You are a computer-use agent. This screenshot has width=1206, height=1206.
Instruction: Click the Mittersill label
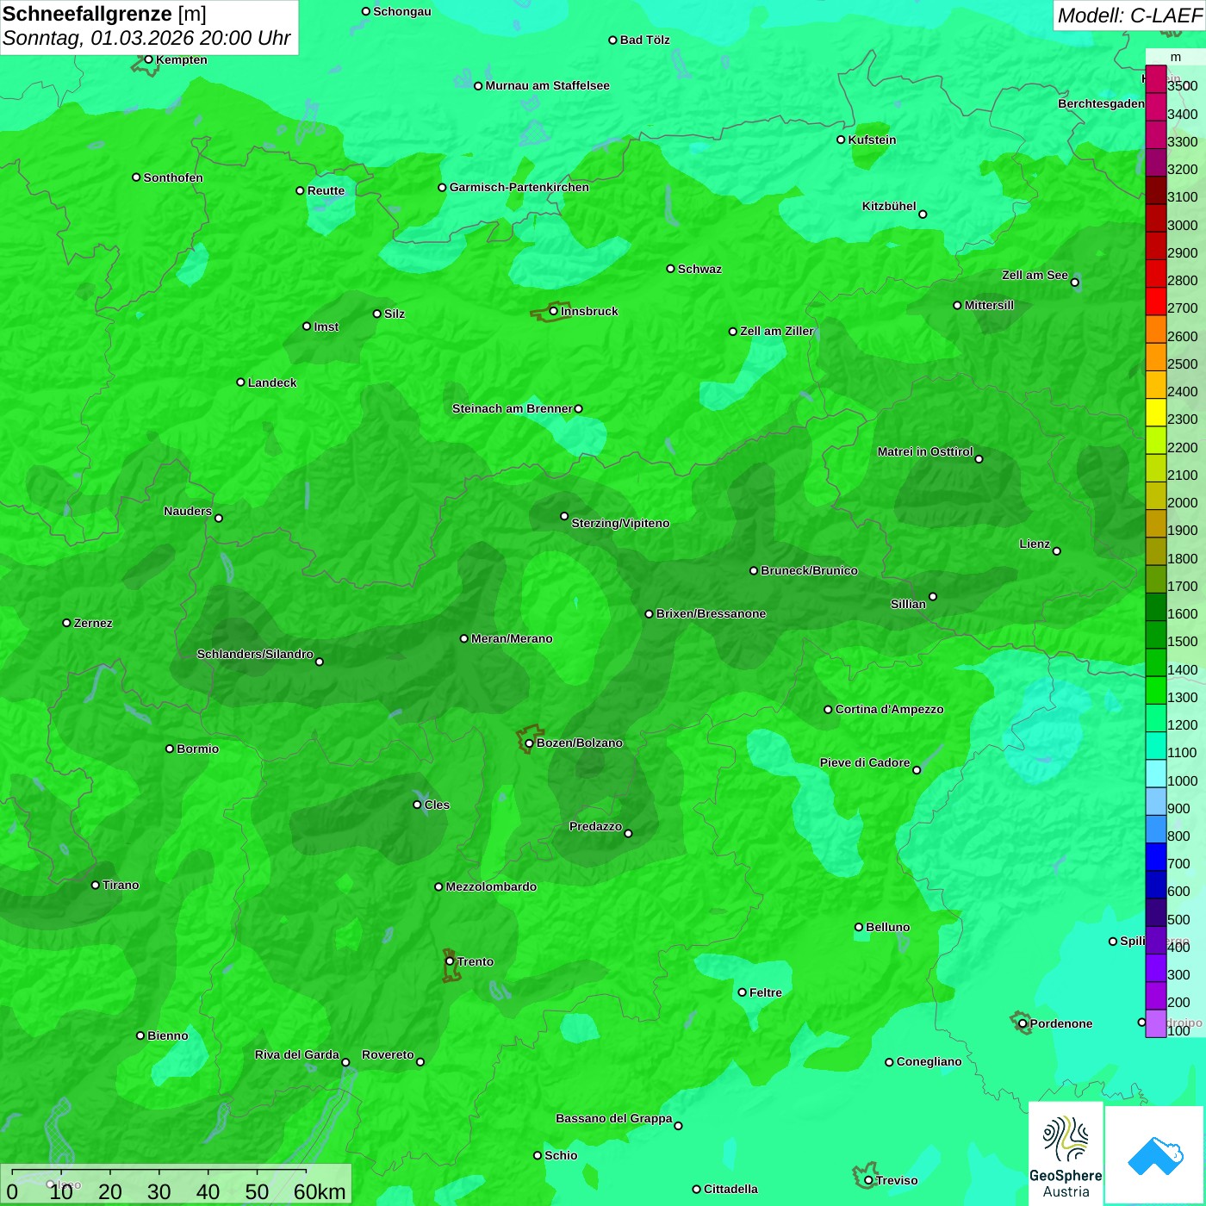click(x=989, y=305)
